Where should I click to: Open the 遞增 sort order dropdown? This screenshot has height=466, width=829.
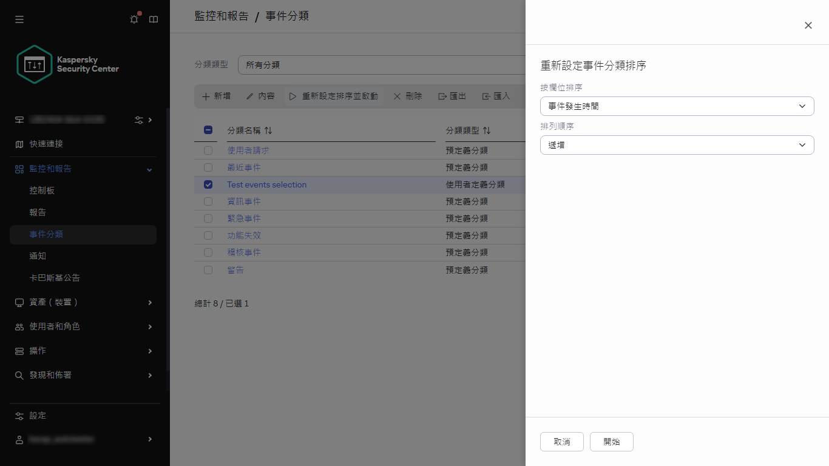coord(677,145)
